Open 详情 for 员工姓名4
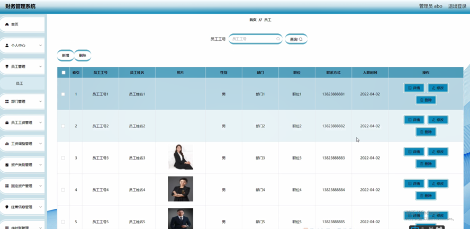This screenshot has height=229, width=470. pos(414,184)
